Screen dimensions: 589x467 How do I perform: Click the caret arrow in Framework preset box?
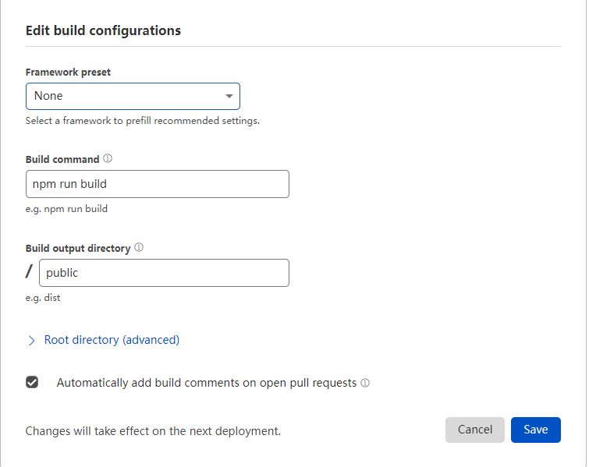(229, 96)
